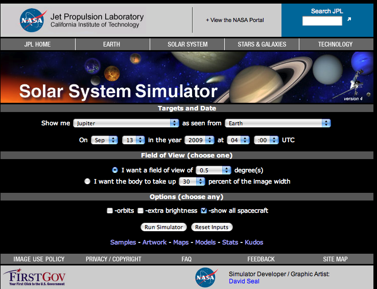Open the STARS & GALAXIES tab
The height and width of the screenshot is (289, 377).
[262, 45]
